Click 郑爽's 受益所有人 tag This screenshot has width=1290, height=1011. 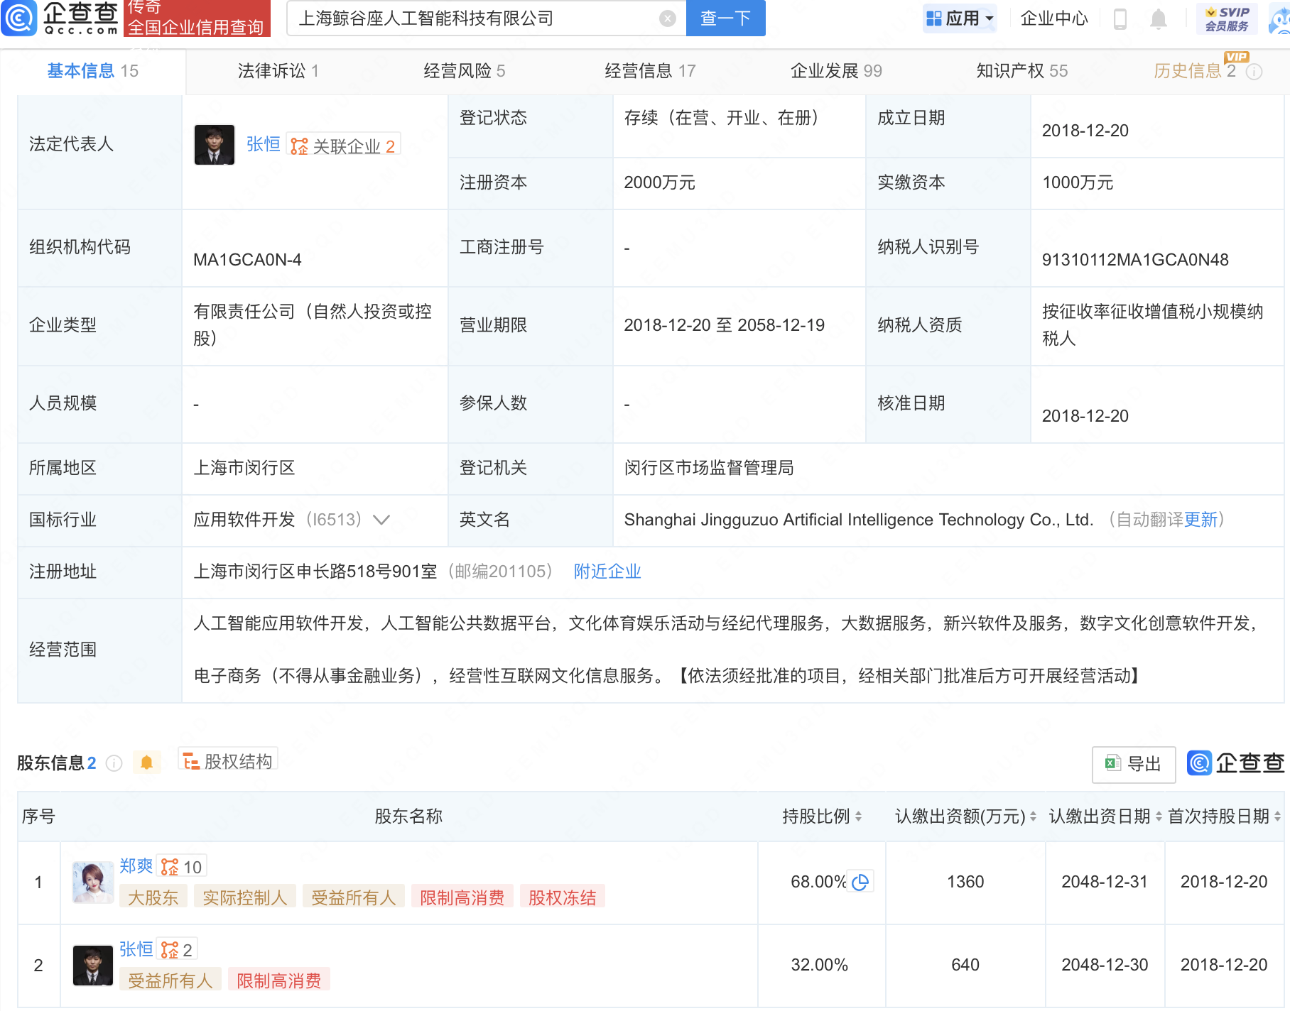coord(354,897)
